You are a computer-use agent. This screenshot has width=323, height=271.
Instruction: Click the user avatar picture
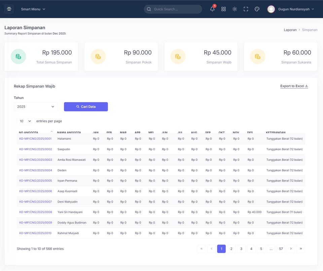click(x=271, y=9)
